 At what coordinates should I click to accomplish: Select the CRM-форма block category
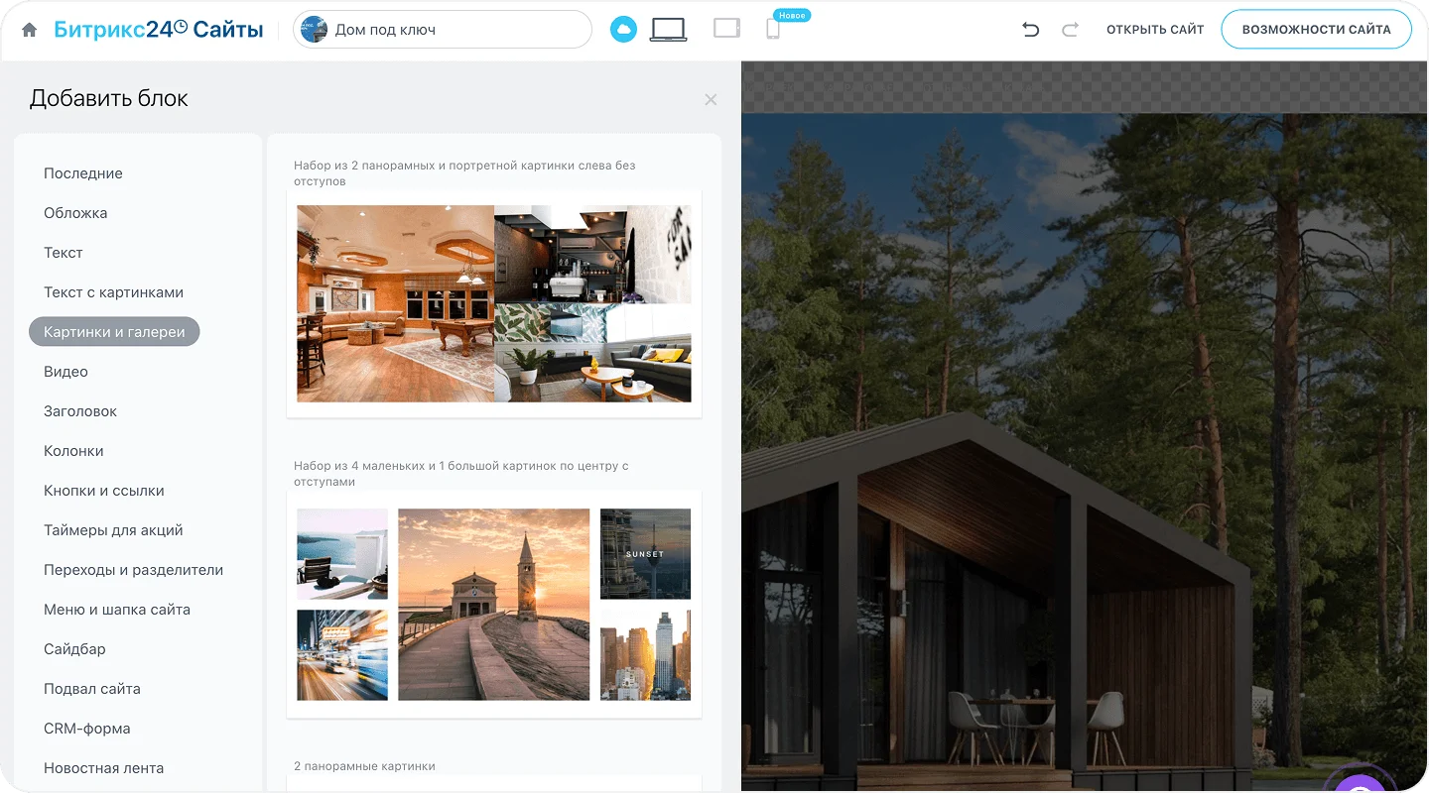(x=87, y=729)
